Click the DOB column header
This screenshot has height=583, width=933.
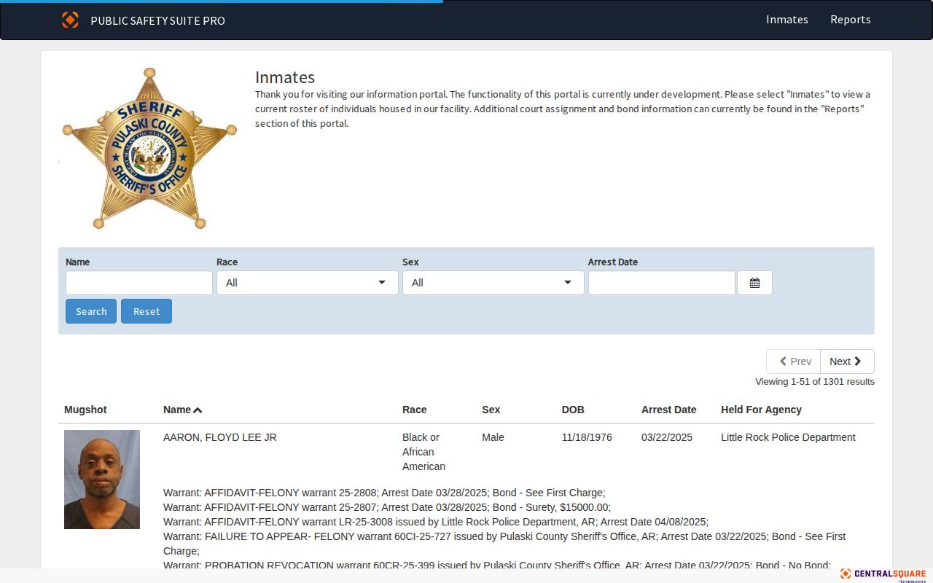(x=573, y=410)
